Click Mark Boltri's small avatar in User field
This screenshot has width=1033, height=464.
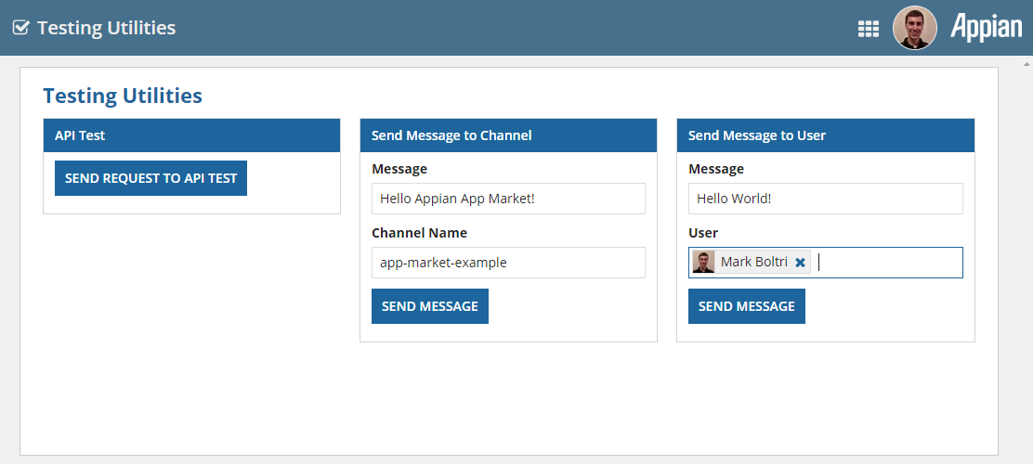(x=704, y=263)
